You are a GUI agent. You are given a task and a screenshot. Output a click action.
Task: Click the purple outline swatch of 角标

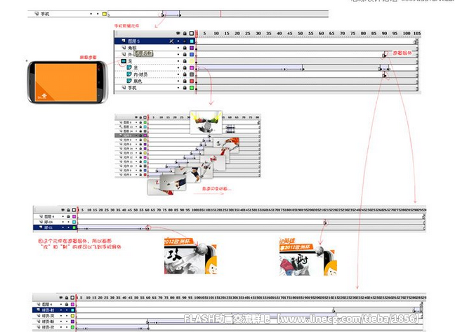(x=192, y=48)
